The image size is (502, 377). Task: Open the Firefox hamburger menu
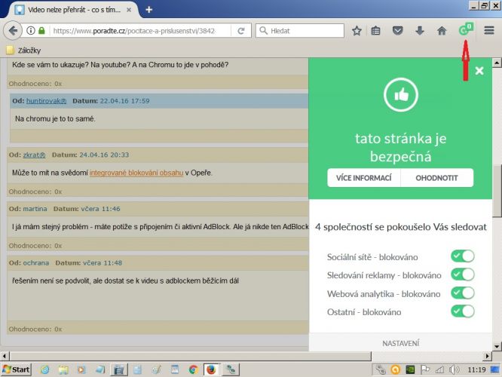(x=489, y=31)
